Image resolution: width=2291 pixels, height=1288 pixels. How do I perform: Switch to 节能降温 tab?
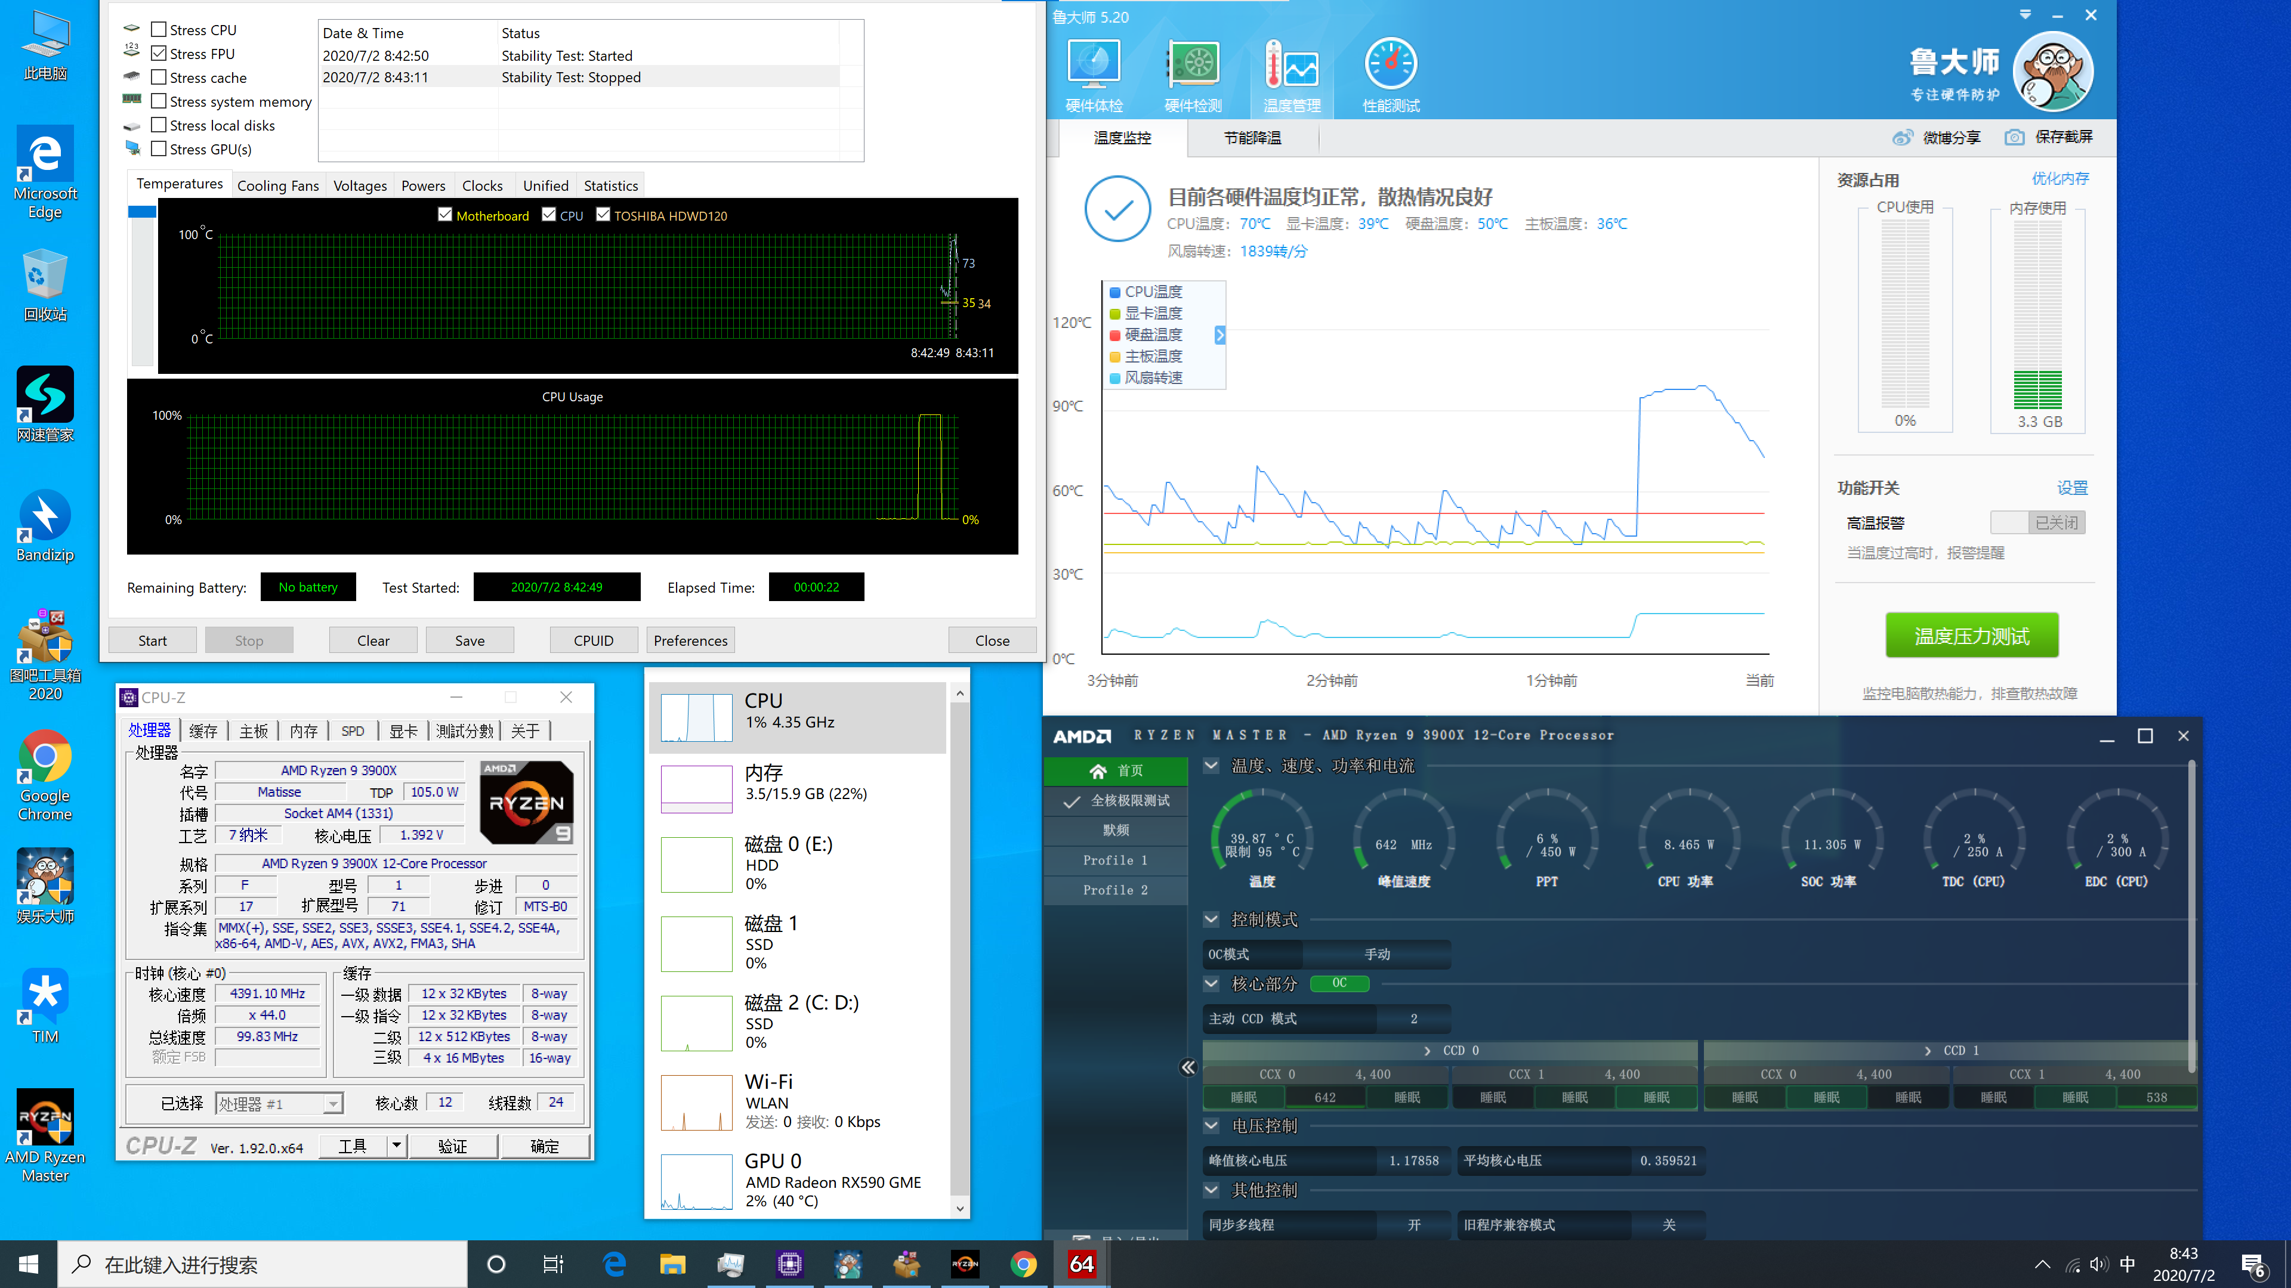click(x=1252, y=138)
